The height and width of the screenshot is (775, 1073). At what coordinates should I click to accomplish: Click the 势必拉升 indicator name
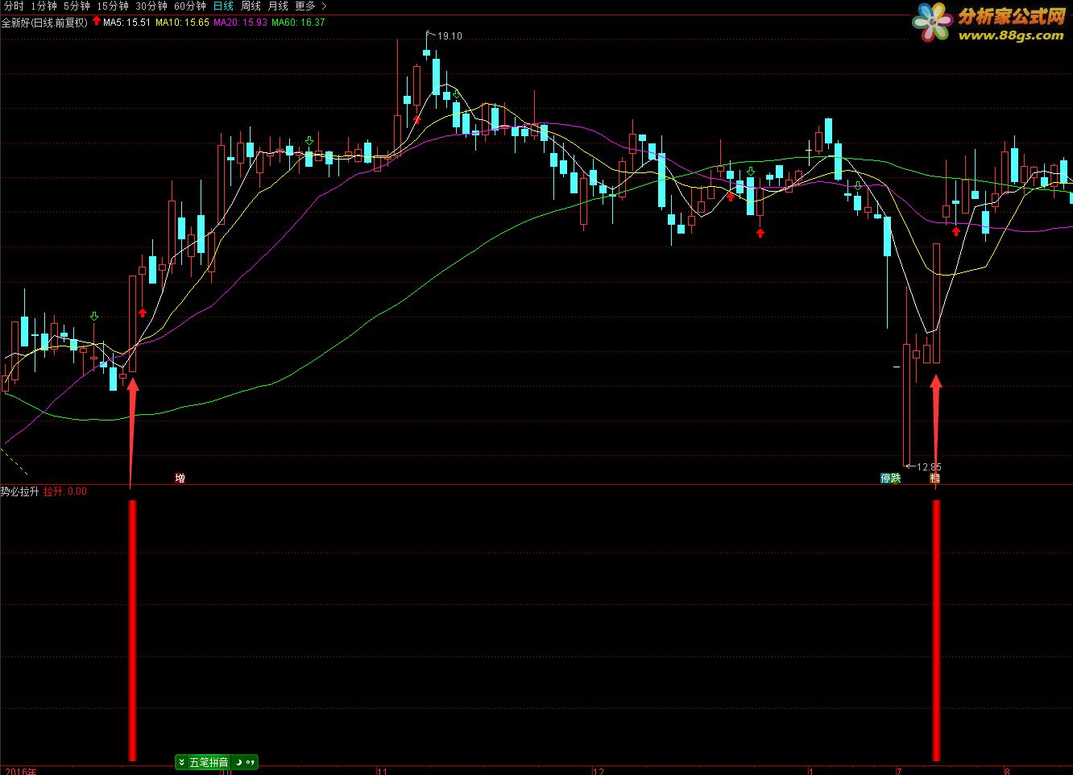20,491
